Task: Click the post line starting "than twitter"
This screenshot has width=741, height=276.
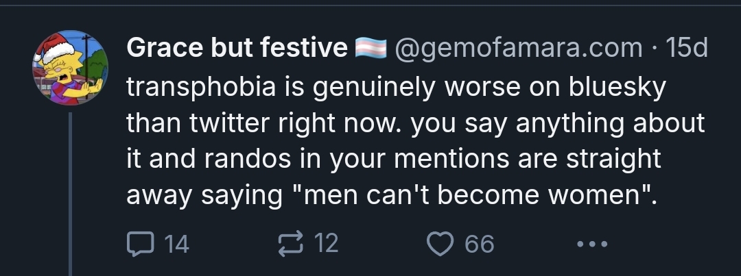Action: tap(415, 124)
